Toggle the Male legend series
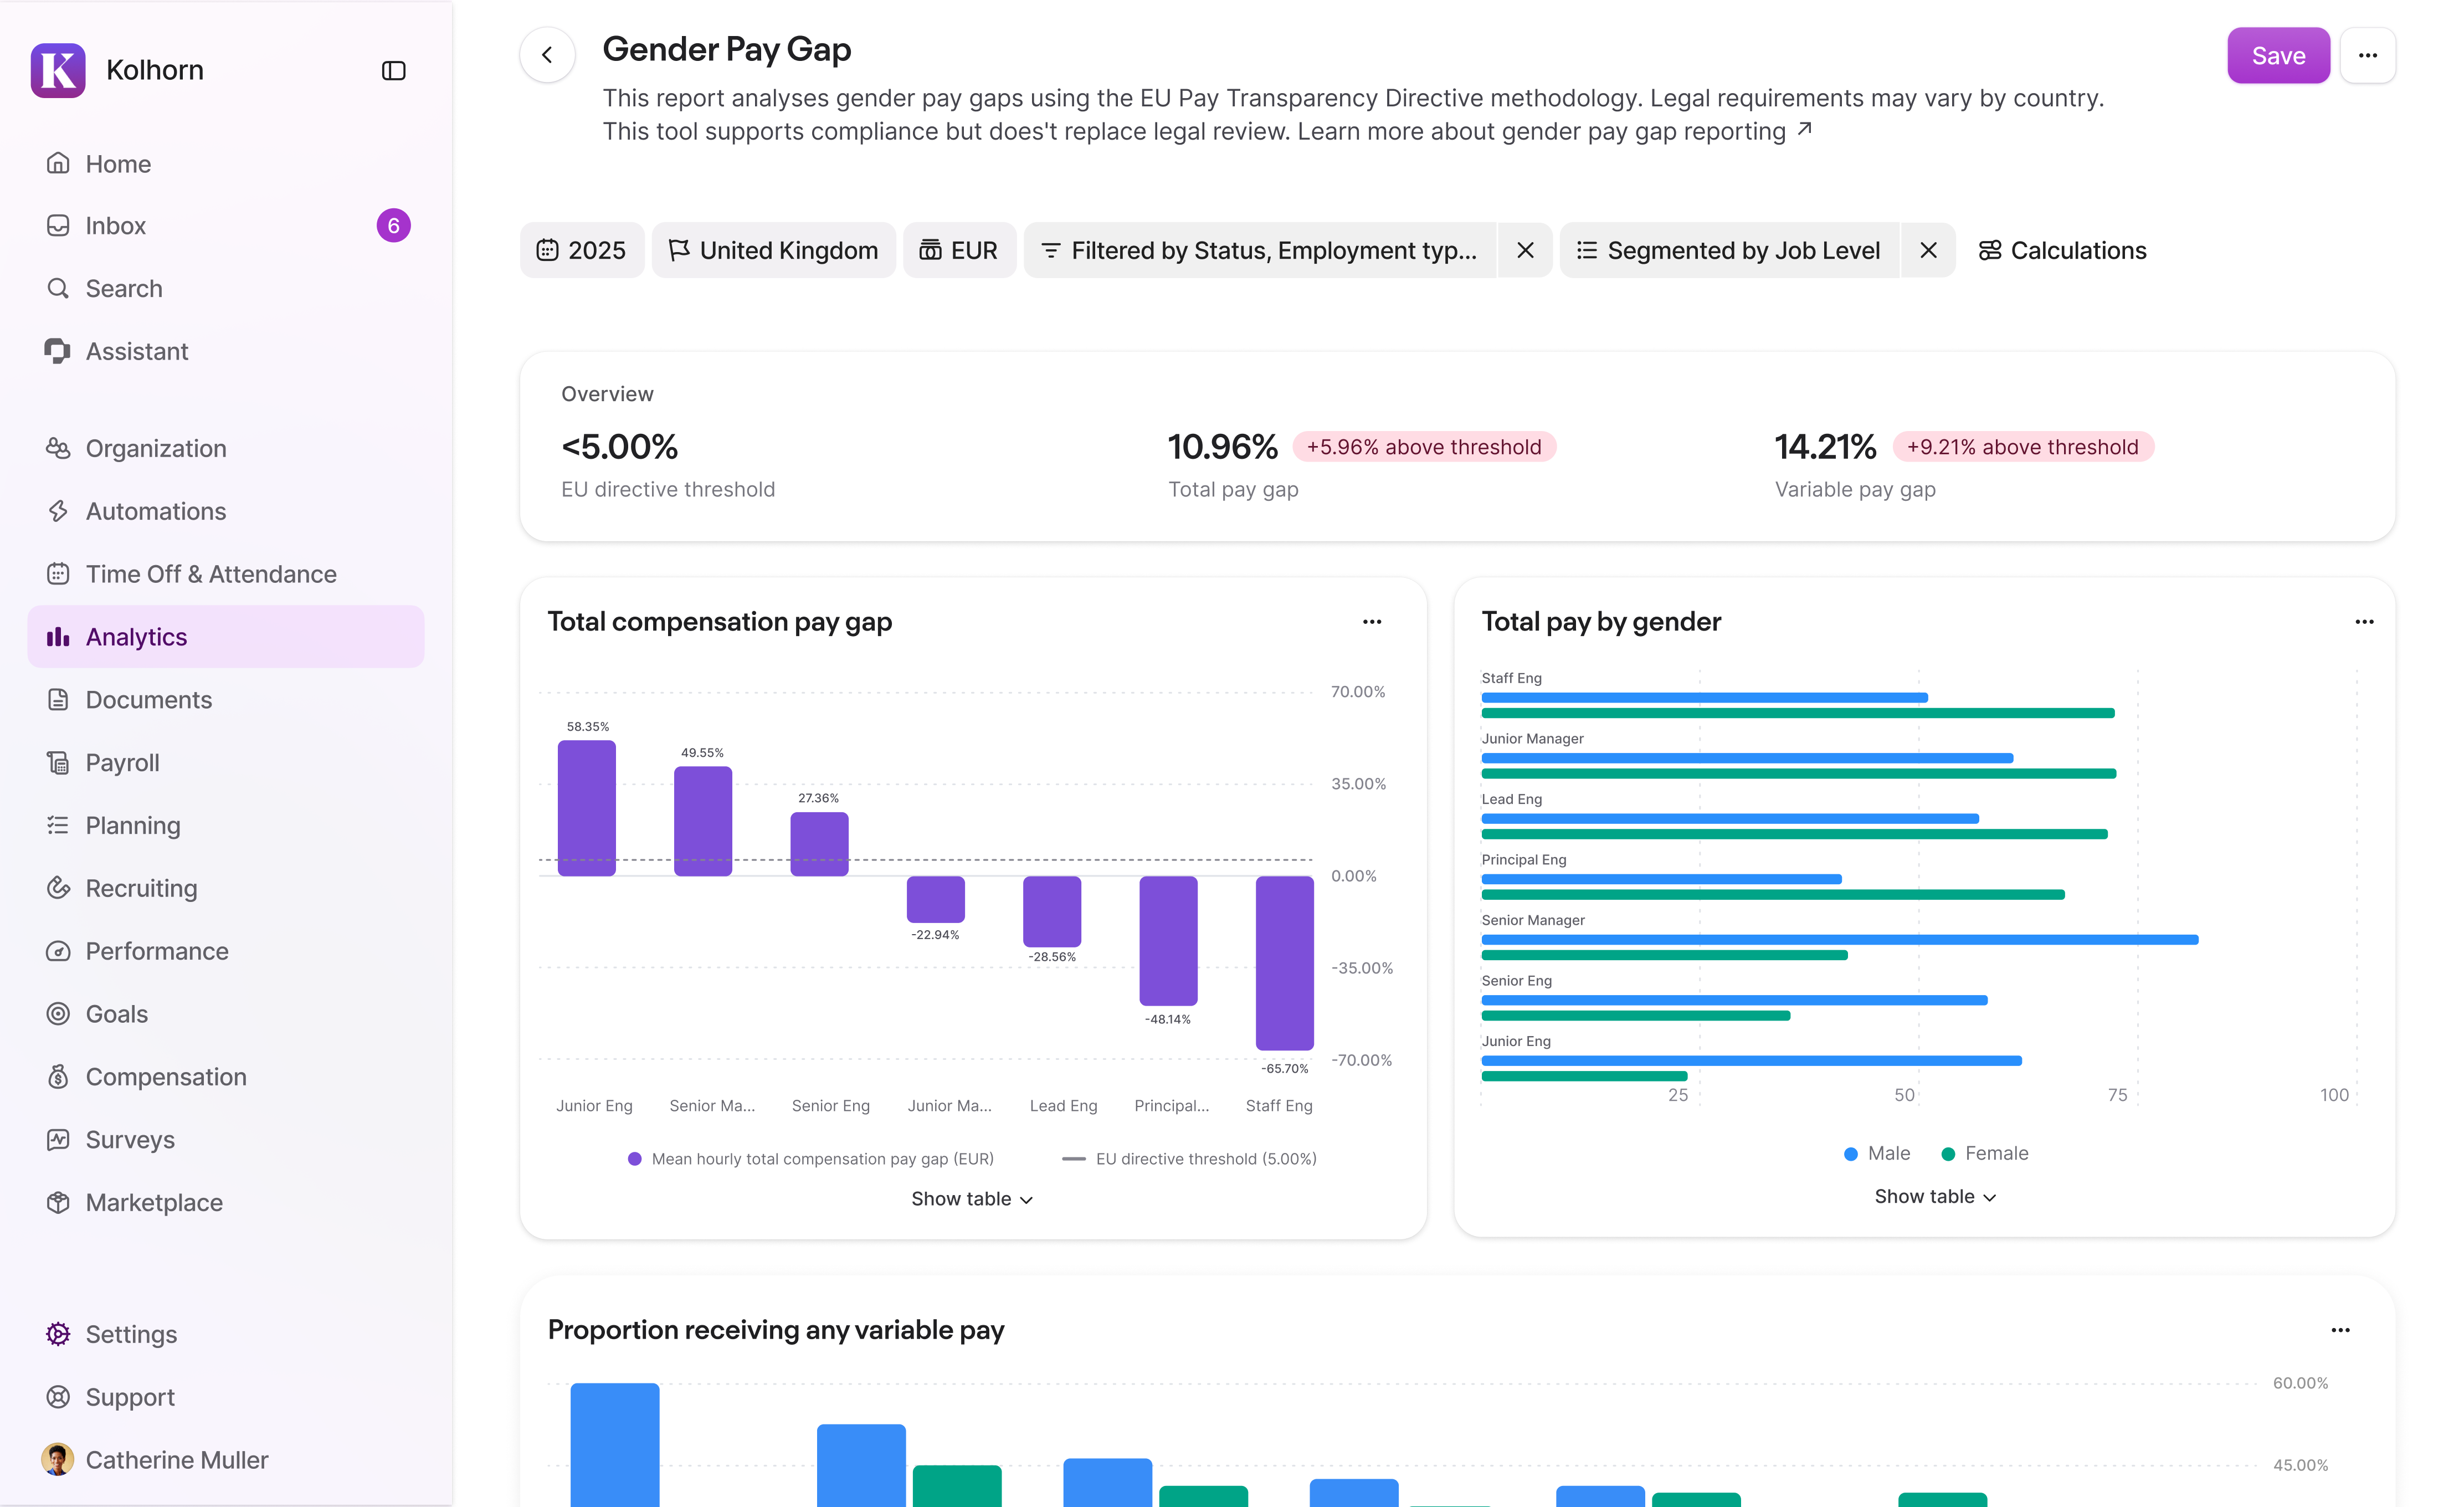The width and height of the screenshot is (2464, 1507). [1877, 1153]
